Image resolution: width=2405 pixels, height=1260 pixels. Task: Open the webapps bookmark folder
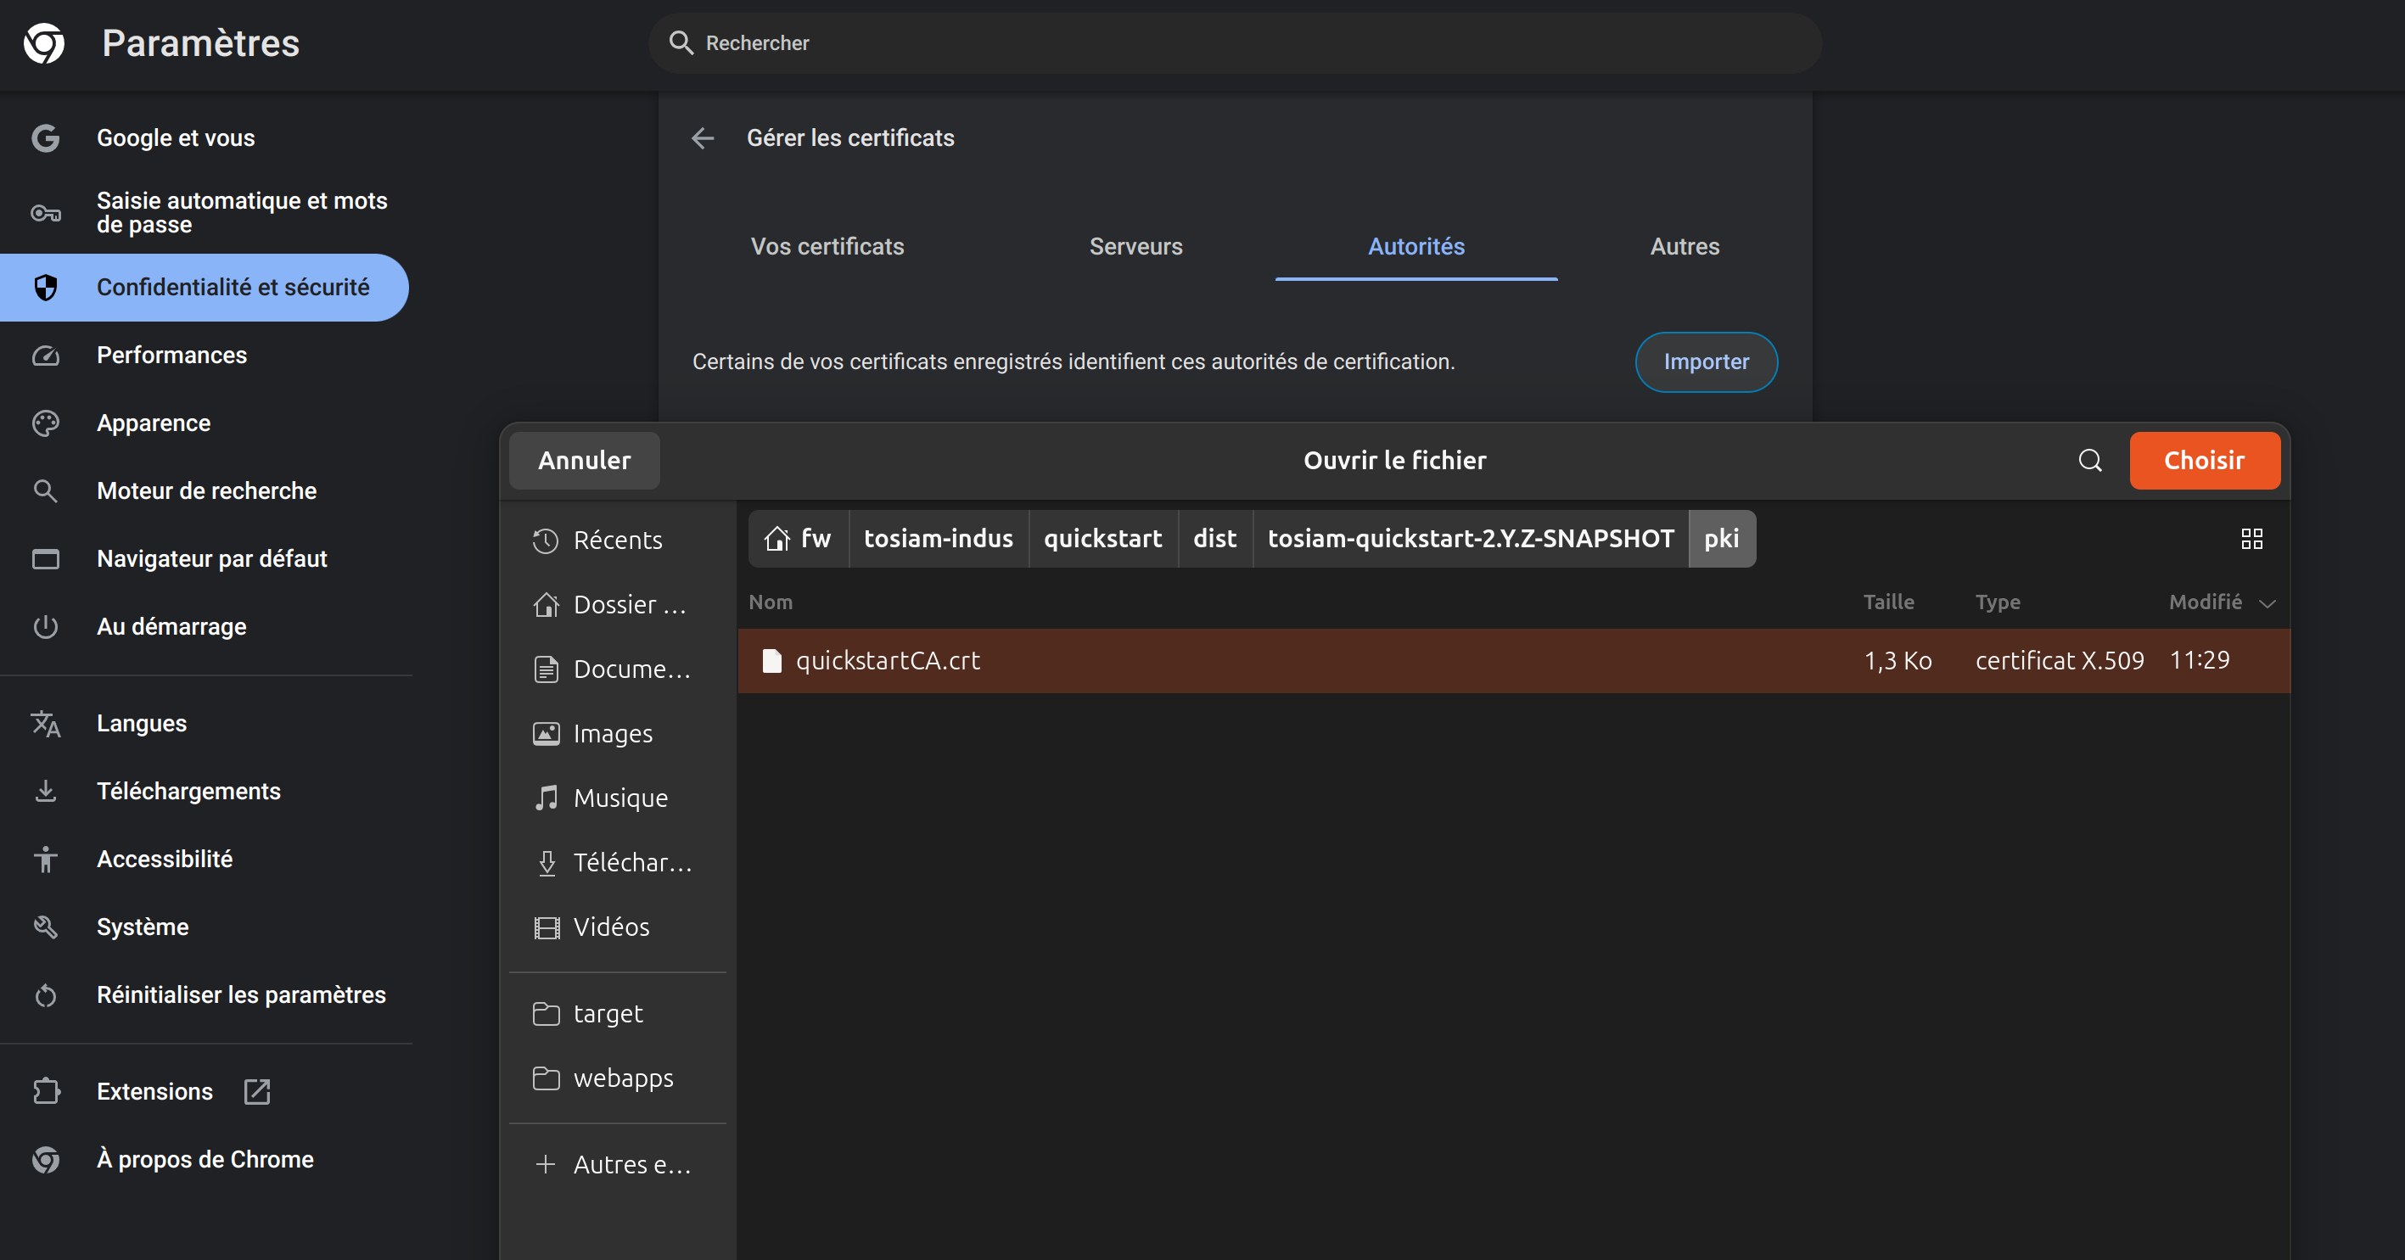617,1078
